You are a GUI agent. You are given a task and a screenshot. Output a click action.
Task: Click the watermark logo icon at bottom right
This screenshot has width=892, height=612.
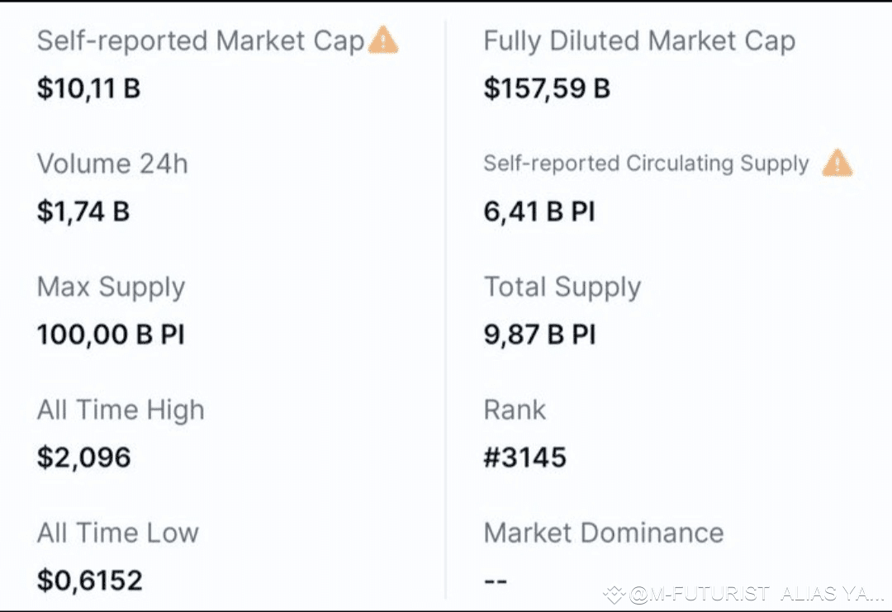point(614,595)
